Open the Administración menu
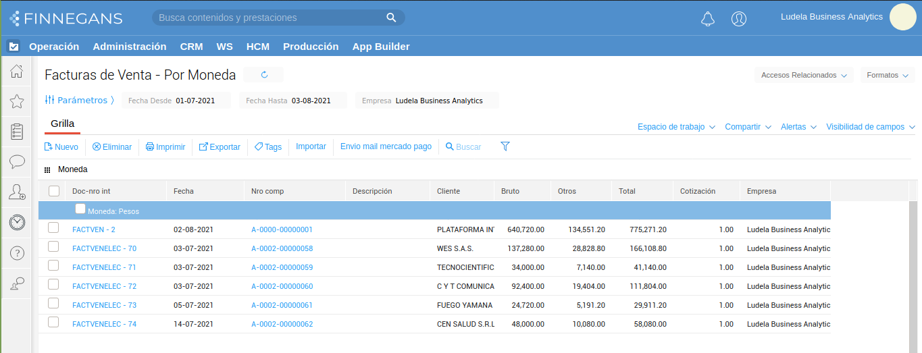This screenshot has width=922, height=353. point(129,47)
